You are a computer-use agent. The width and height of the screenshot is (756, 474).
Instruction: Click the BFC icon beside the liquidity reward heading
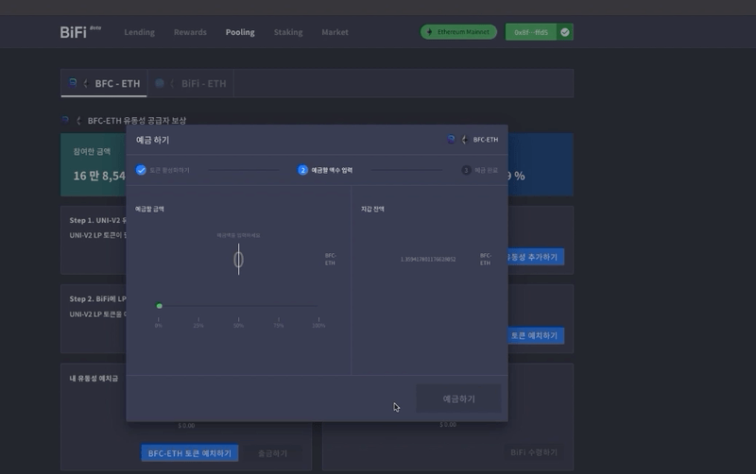[x=65, y=120]
